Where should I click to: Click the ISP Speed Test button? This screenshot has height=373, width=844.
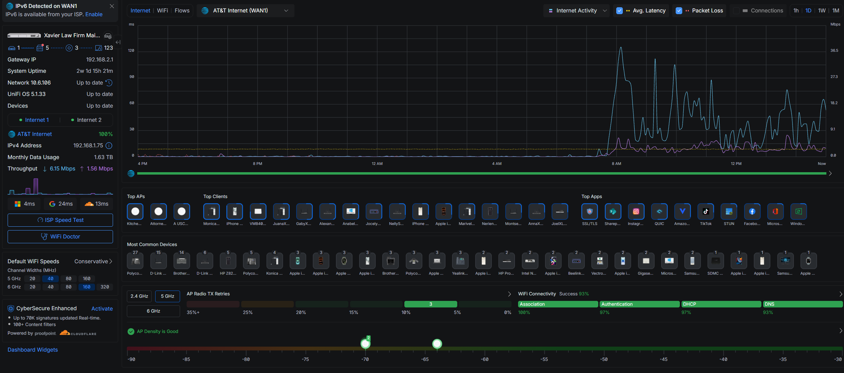pyautogui.click(x=60, y=220)
